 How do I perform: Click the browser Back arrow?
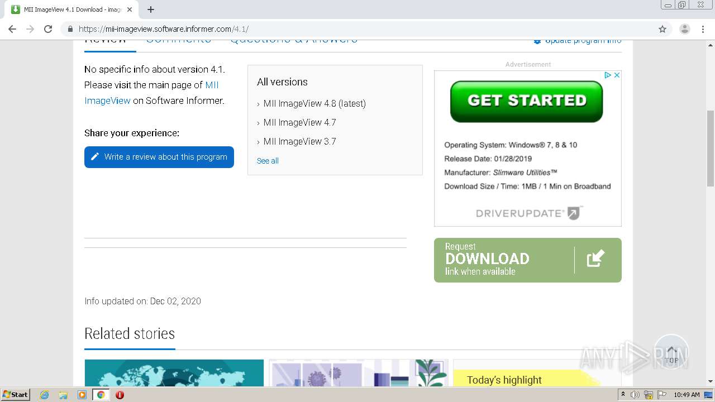tap(12, 29)
